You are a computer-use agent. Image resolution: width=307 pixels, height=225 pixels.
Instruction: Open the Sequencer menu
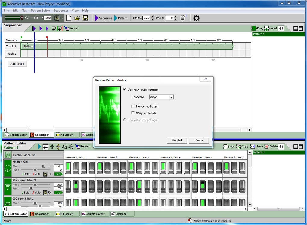point(61,11)
